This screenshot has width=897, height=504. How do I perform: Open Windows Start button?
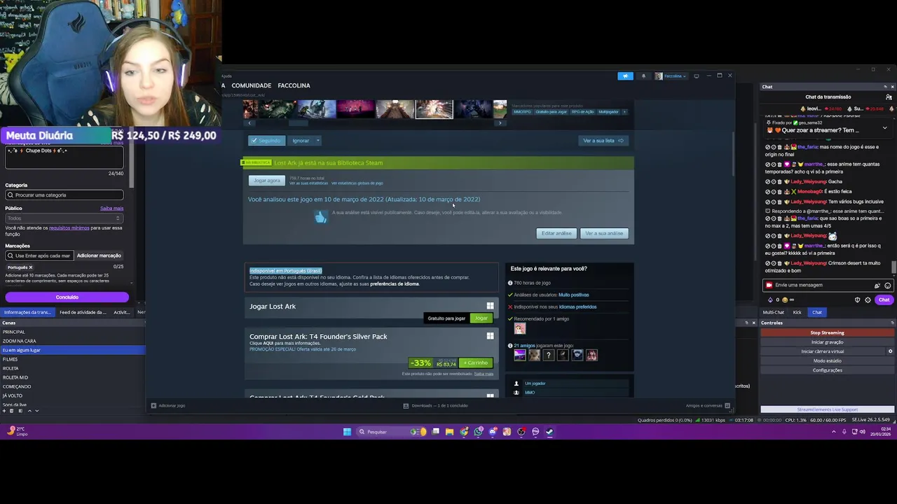click(x=347, y=432)
